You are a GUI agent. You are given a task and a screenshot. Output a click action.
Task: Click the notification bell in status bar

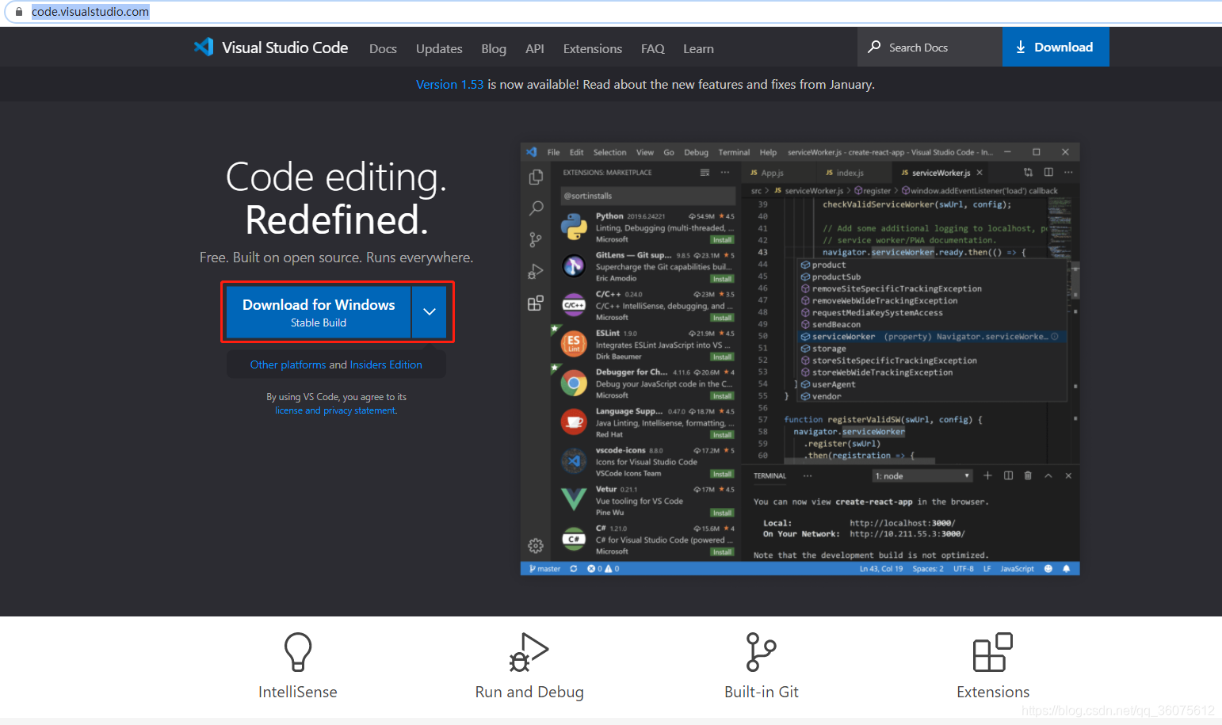[1066, 569]
